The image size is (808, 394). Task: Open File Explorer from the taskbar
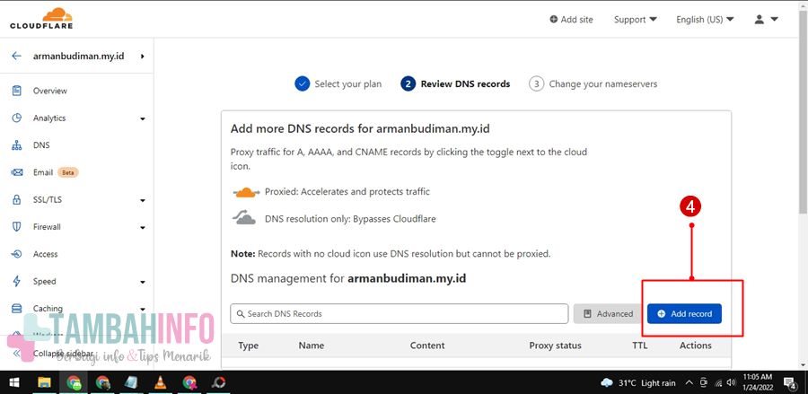click(x=45, y=382)
